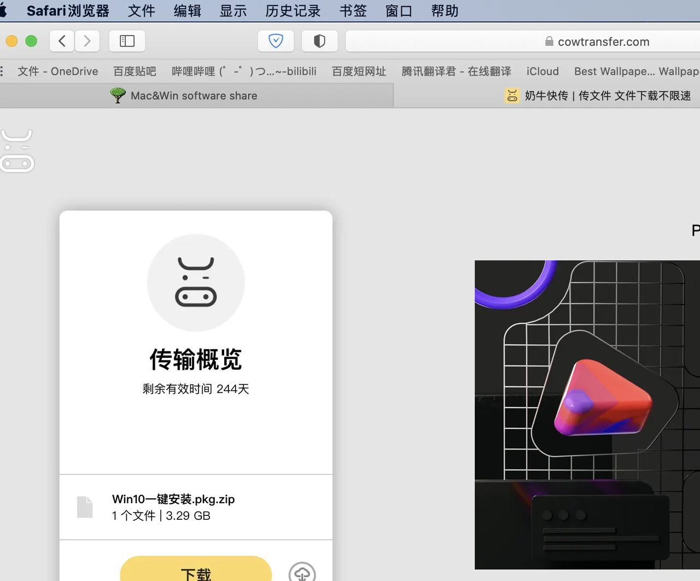The width and height of the screenshot is (700, 581).
Task: Open the bilibili bookmark
Action: 244,71
